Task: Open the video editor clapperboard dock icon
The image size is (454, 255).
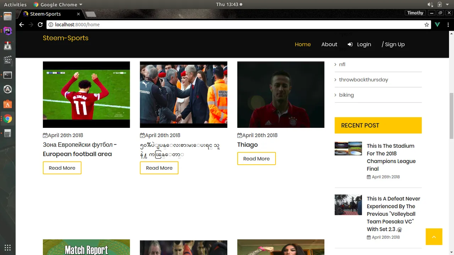Action: pos(7,60)
